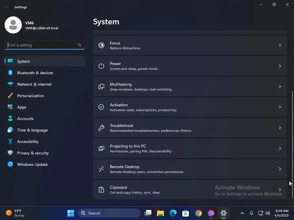This screenshot has height=220, width=294.
Task: Click the globe clock icon for Time & language
Action: pos(10,130)
